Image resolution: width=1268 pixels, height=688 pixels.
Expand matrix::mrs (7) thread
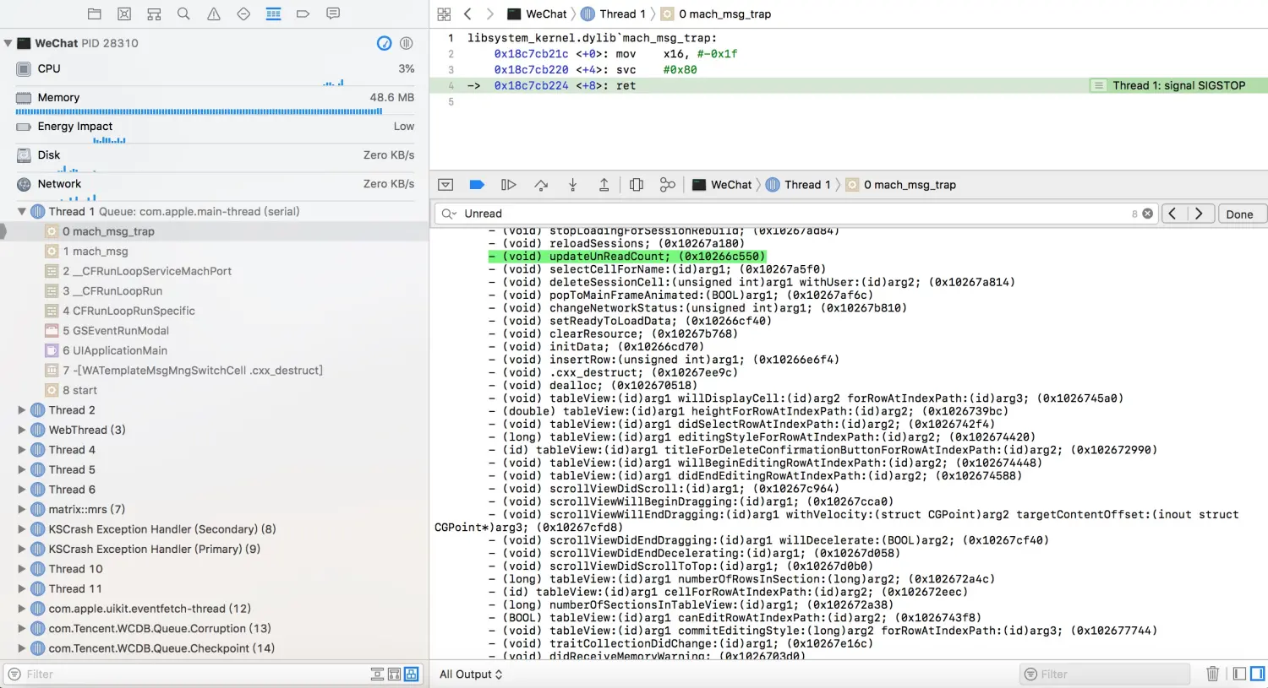point(22,509)
